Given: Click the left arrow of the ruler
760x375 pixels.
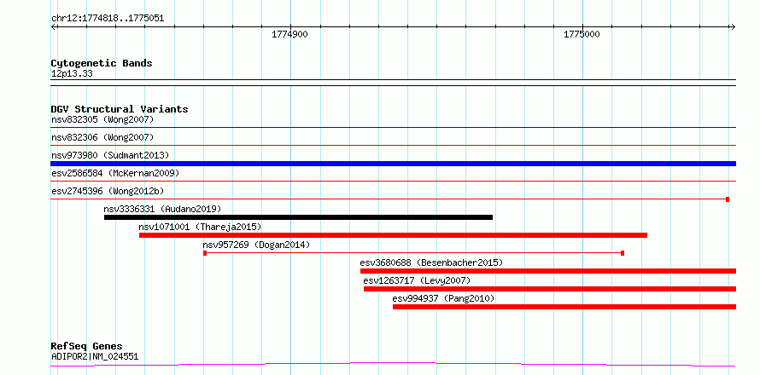Looking at the screenshot, I should (54, 27).
